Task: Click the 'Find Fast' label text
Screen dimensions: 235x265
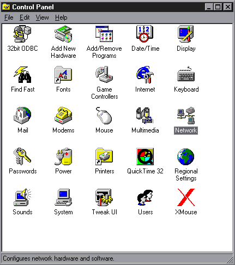Action: tap(23, 89)
